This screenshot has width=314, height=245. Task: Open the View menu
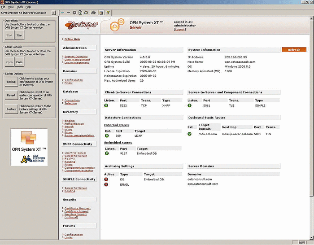click(x=11, y=7)
